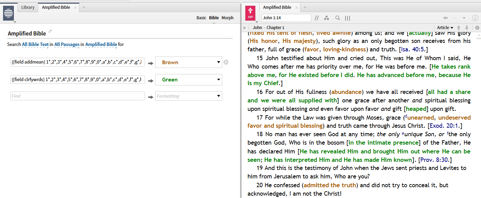481x198 pixels.
Task: Go forward with the right arrow icon
Action: coord(454,18)
